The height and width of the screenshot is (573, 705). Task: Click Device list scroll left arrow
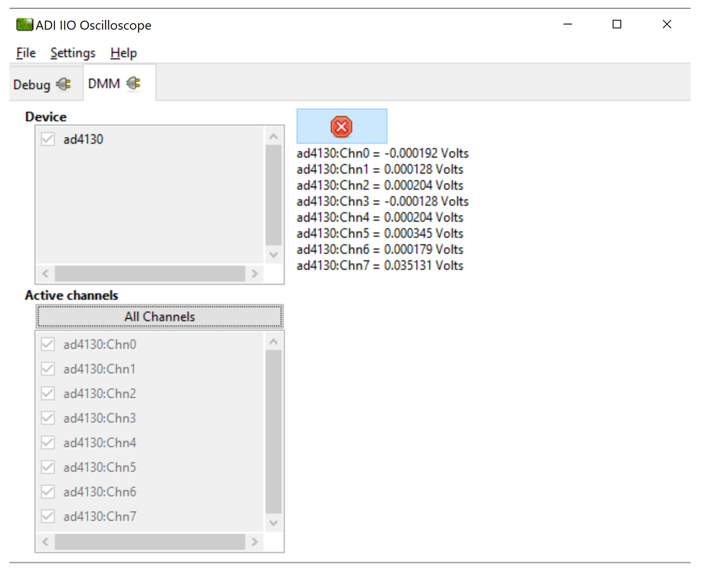[45, 273]
